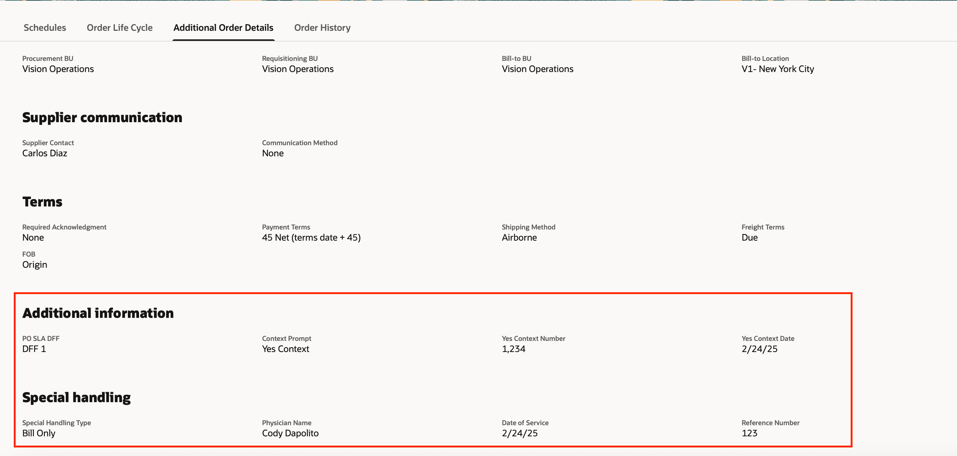Click the Bill-to BU Vision Operations value
The width and height of the screenshot is (957, 456).
[537, 69]
